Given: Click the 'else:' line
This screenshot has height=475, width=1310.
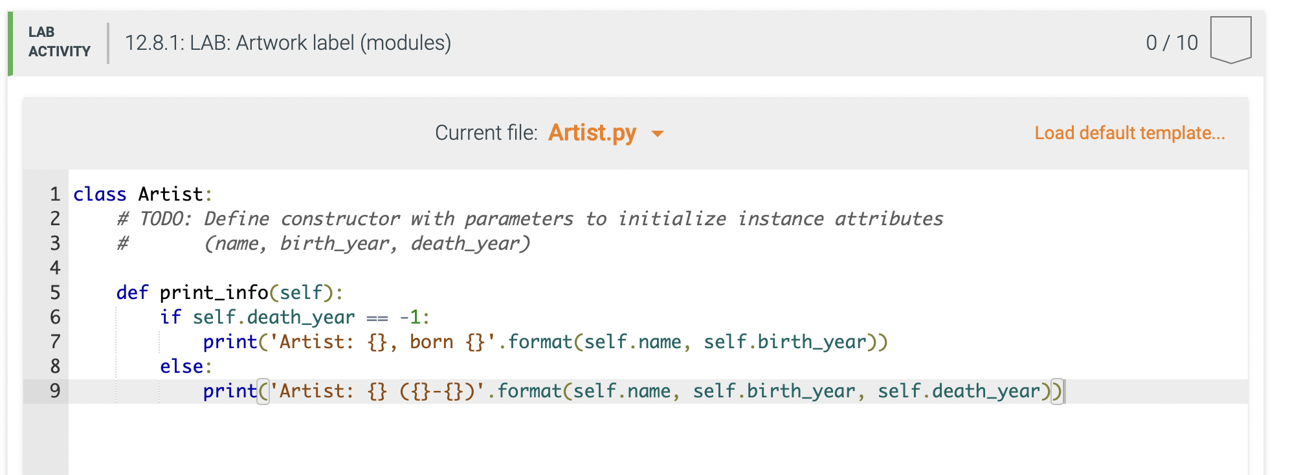Looking at the screenshot, I should (186, 366).
